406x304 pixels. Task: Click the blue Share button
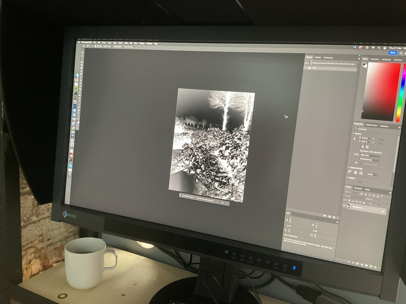coord(393,53)
